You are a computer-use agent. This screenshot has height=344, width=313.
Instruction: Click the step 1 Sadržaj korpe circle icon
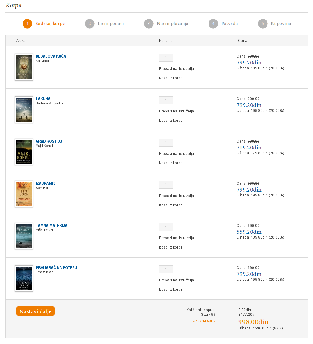click(x=27, y=24)
